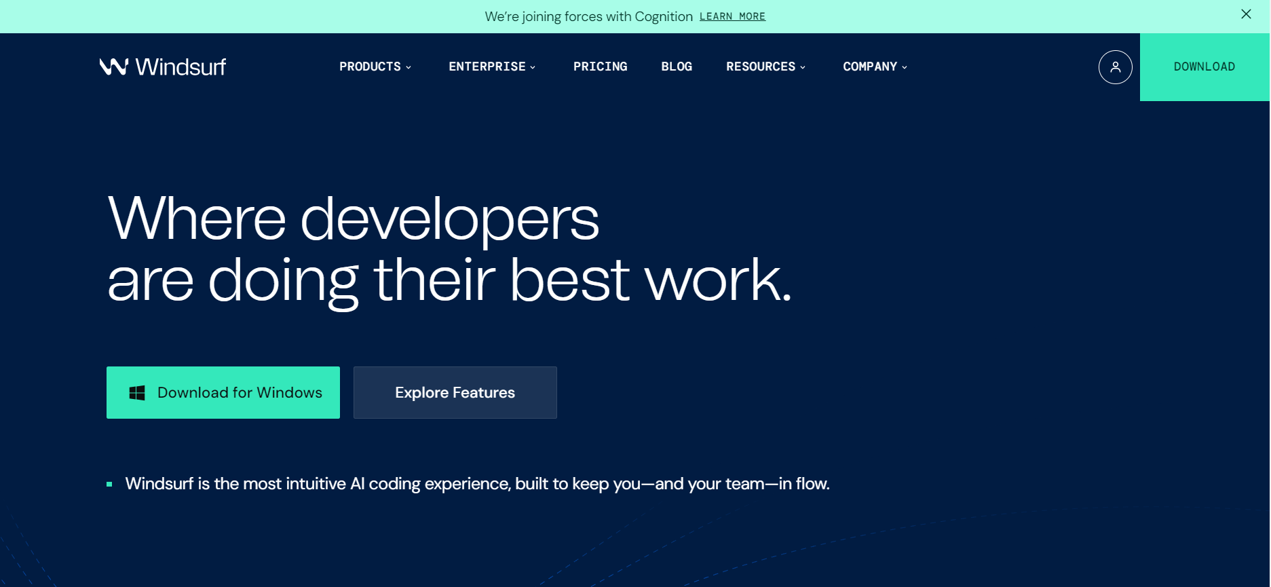The image size is (1271, 587).
Task: Expand the Resources chevron arrow
Action: coord(803,67)
